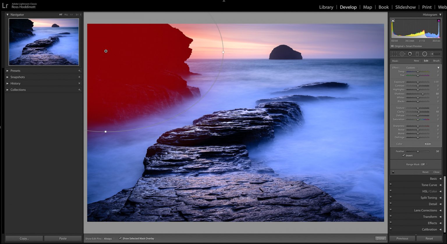Select the Red Eye Correction tool
This screenshot has width=447, height=244.
coord(410,54)
